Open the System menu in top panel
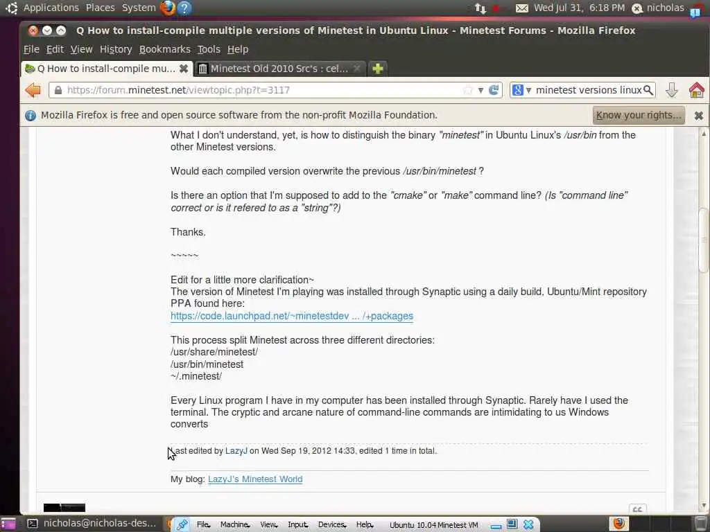This screenshot has width=710, height=532. coord(139,8)
